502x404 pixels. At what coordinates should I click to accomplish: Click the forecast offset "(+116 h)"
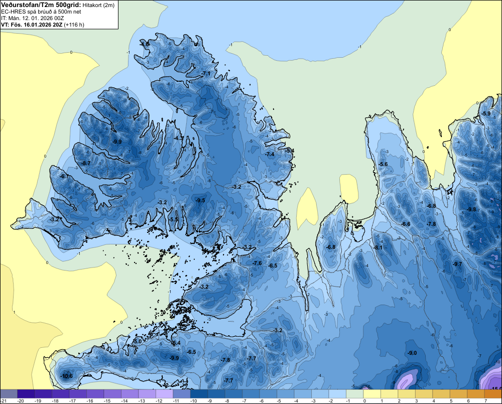tap(74, 25)
